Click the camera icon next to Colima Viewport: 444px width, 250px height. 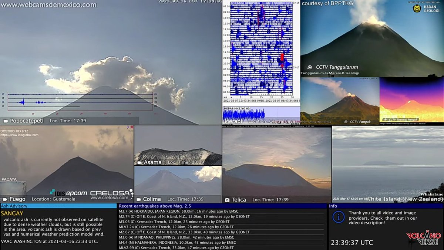[139, 199]
